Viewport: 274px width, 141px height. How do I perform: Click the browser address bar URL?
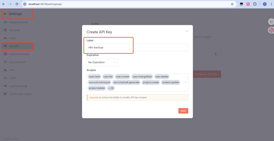click(x=45, y=4)
